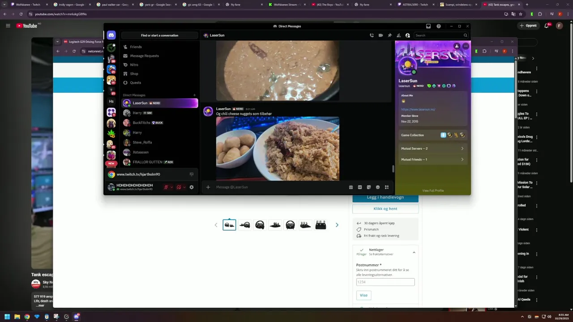Screen dimensions: 573x322
Task: Click View Full Profile
Action: 433,191
